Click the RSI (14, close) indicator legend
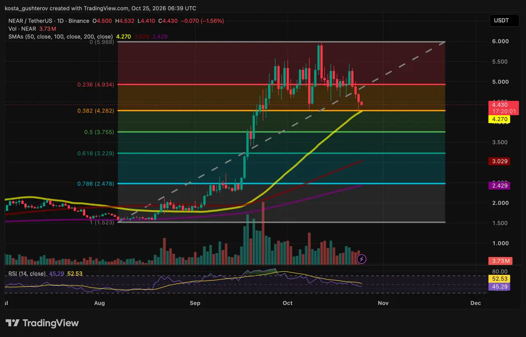Image resolution: width=526 pixels, height=337 pixels. [x=27, y=273]
